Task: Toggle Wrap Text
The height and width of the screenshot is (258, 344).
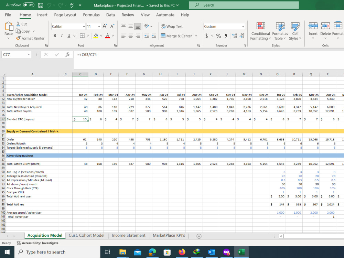Action: pos(172,26)
